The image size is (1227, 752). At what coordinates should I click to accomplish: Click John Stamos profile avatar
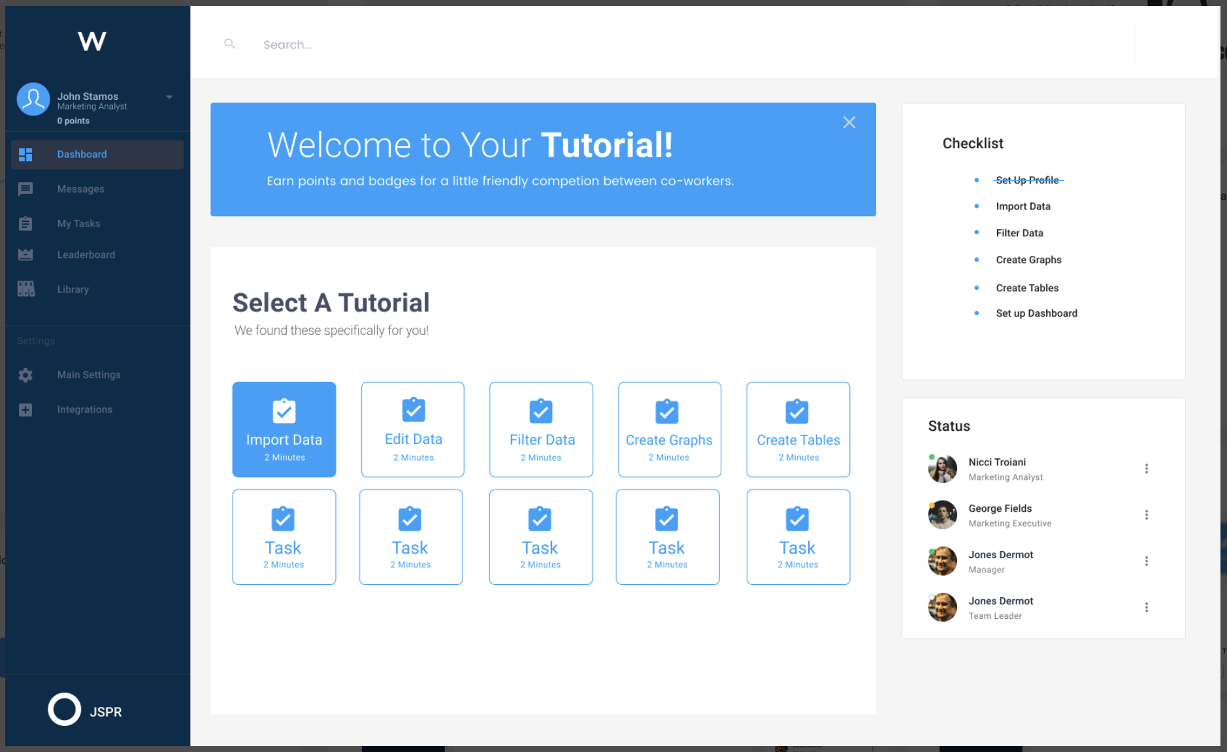33,99
